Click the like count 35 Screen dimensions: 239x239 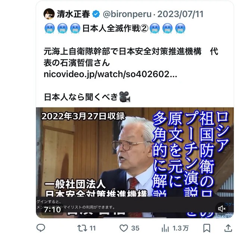tap(135, 228)
